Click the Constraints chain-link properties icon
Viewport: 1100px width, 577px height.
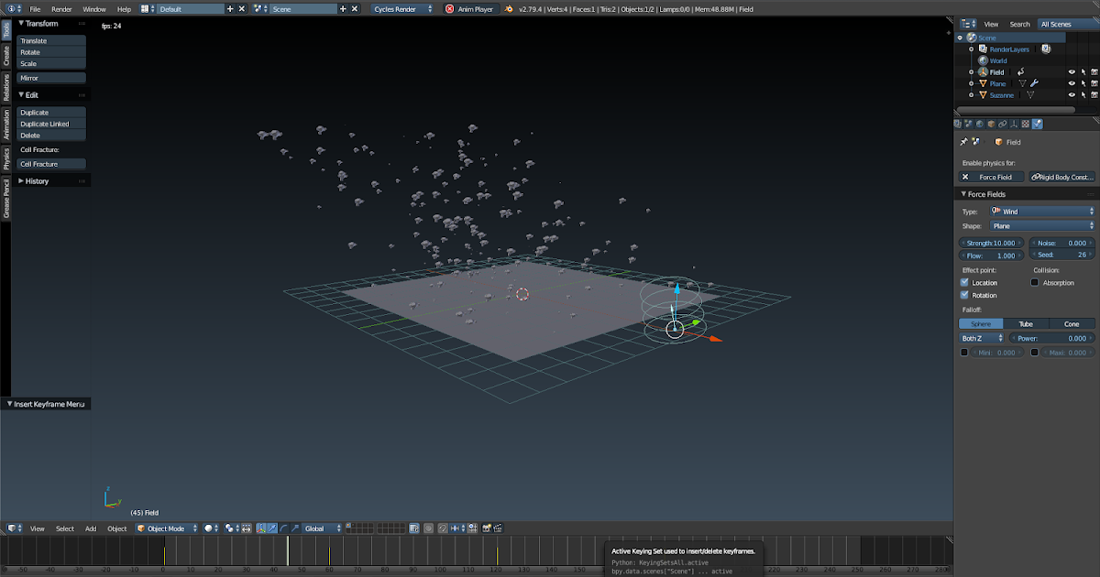point(1002,122)
